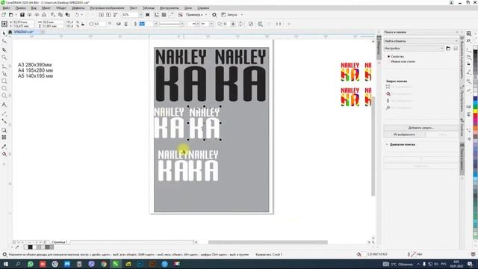This screenshot has height=269, width=478.
Task: Select the Artistic Media tool
Action: (x=4, y=74)
